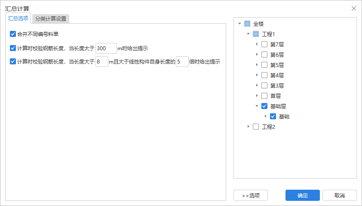Viewport: 362px width, 206px height.
Task: Click the >>选项 button
Action: click(251, 195)
